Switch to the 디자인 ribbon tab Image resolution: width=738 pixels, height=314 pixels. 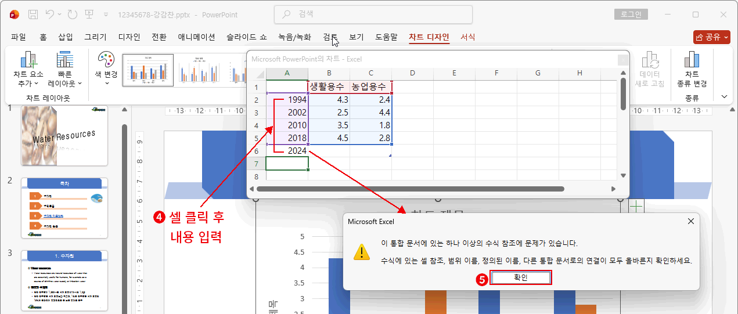[129, 37]
